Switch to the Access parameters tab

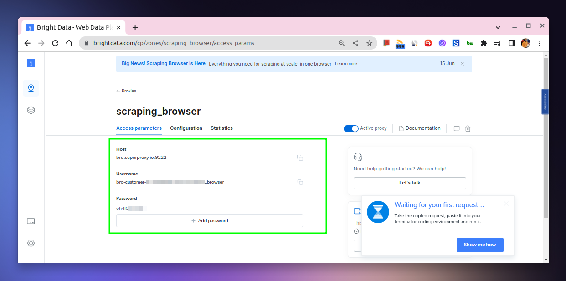139,128
